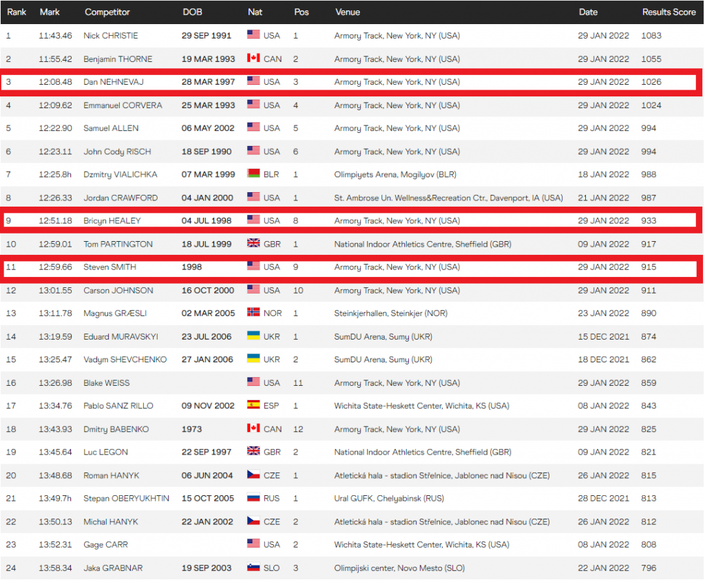Click the British flag in Tom PARTINGTON's row

click(x=253, y=243)
